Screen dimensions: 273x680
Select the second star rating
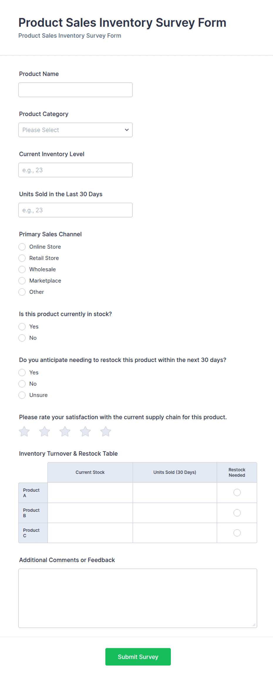(x=45, y=431)
